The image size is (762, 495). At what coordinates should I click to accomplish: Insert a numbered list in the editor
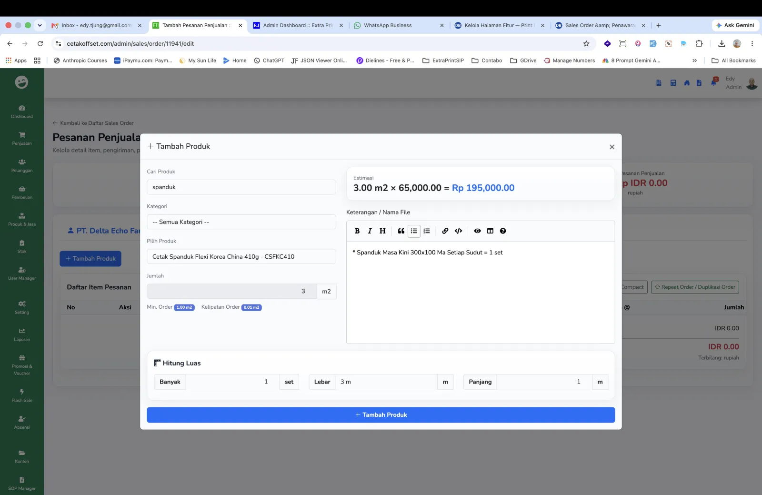[x=427, y=231]
